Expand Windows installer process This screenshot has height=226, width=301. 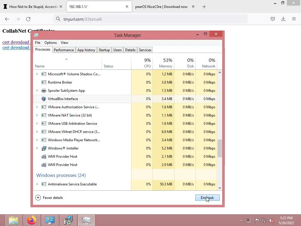point(37,148)
